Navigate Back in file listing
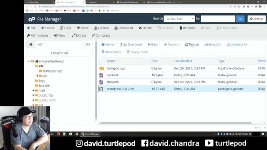The width and height of the screenshot is (267, 150). coord(153,45)
